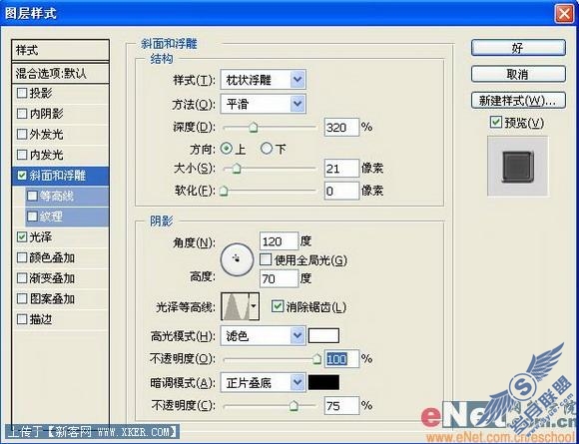Click the white highlight mode color swatch
The height and width of the screenshot is (444, 579).
coord(323,336)
